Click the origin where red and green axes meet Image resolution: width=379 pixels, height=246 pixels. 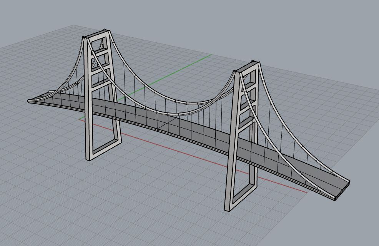(x=80, y=119)
